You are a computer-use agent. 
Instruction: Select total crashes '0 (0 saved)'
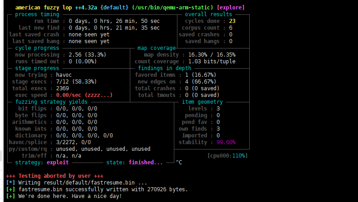[202, 88]
